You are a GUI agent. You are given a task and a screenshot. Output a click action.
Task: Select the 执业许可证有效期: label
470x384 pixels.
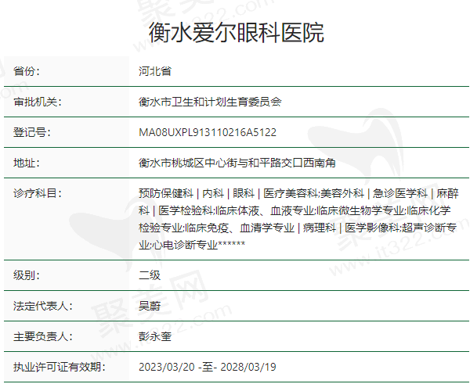[59, 367]
